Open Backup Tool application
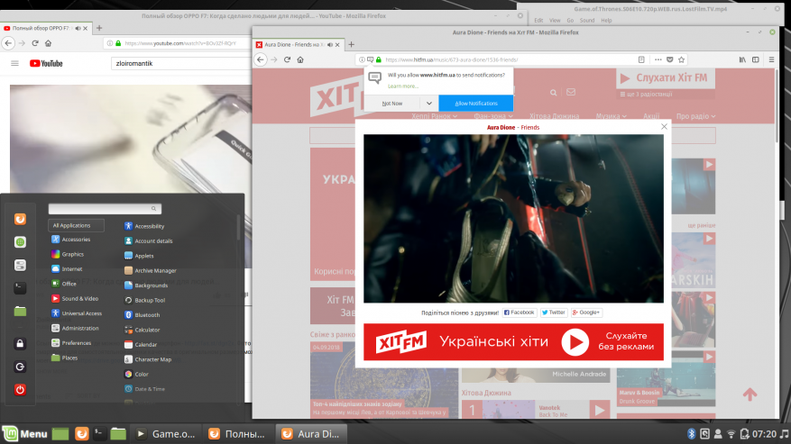The width and height of the screenshot is (791, 444). [x=145, y=301]
